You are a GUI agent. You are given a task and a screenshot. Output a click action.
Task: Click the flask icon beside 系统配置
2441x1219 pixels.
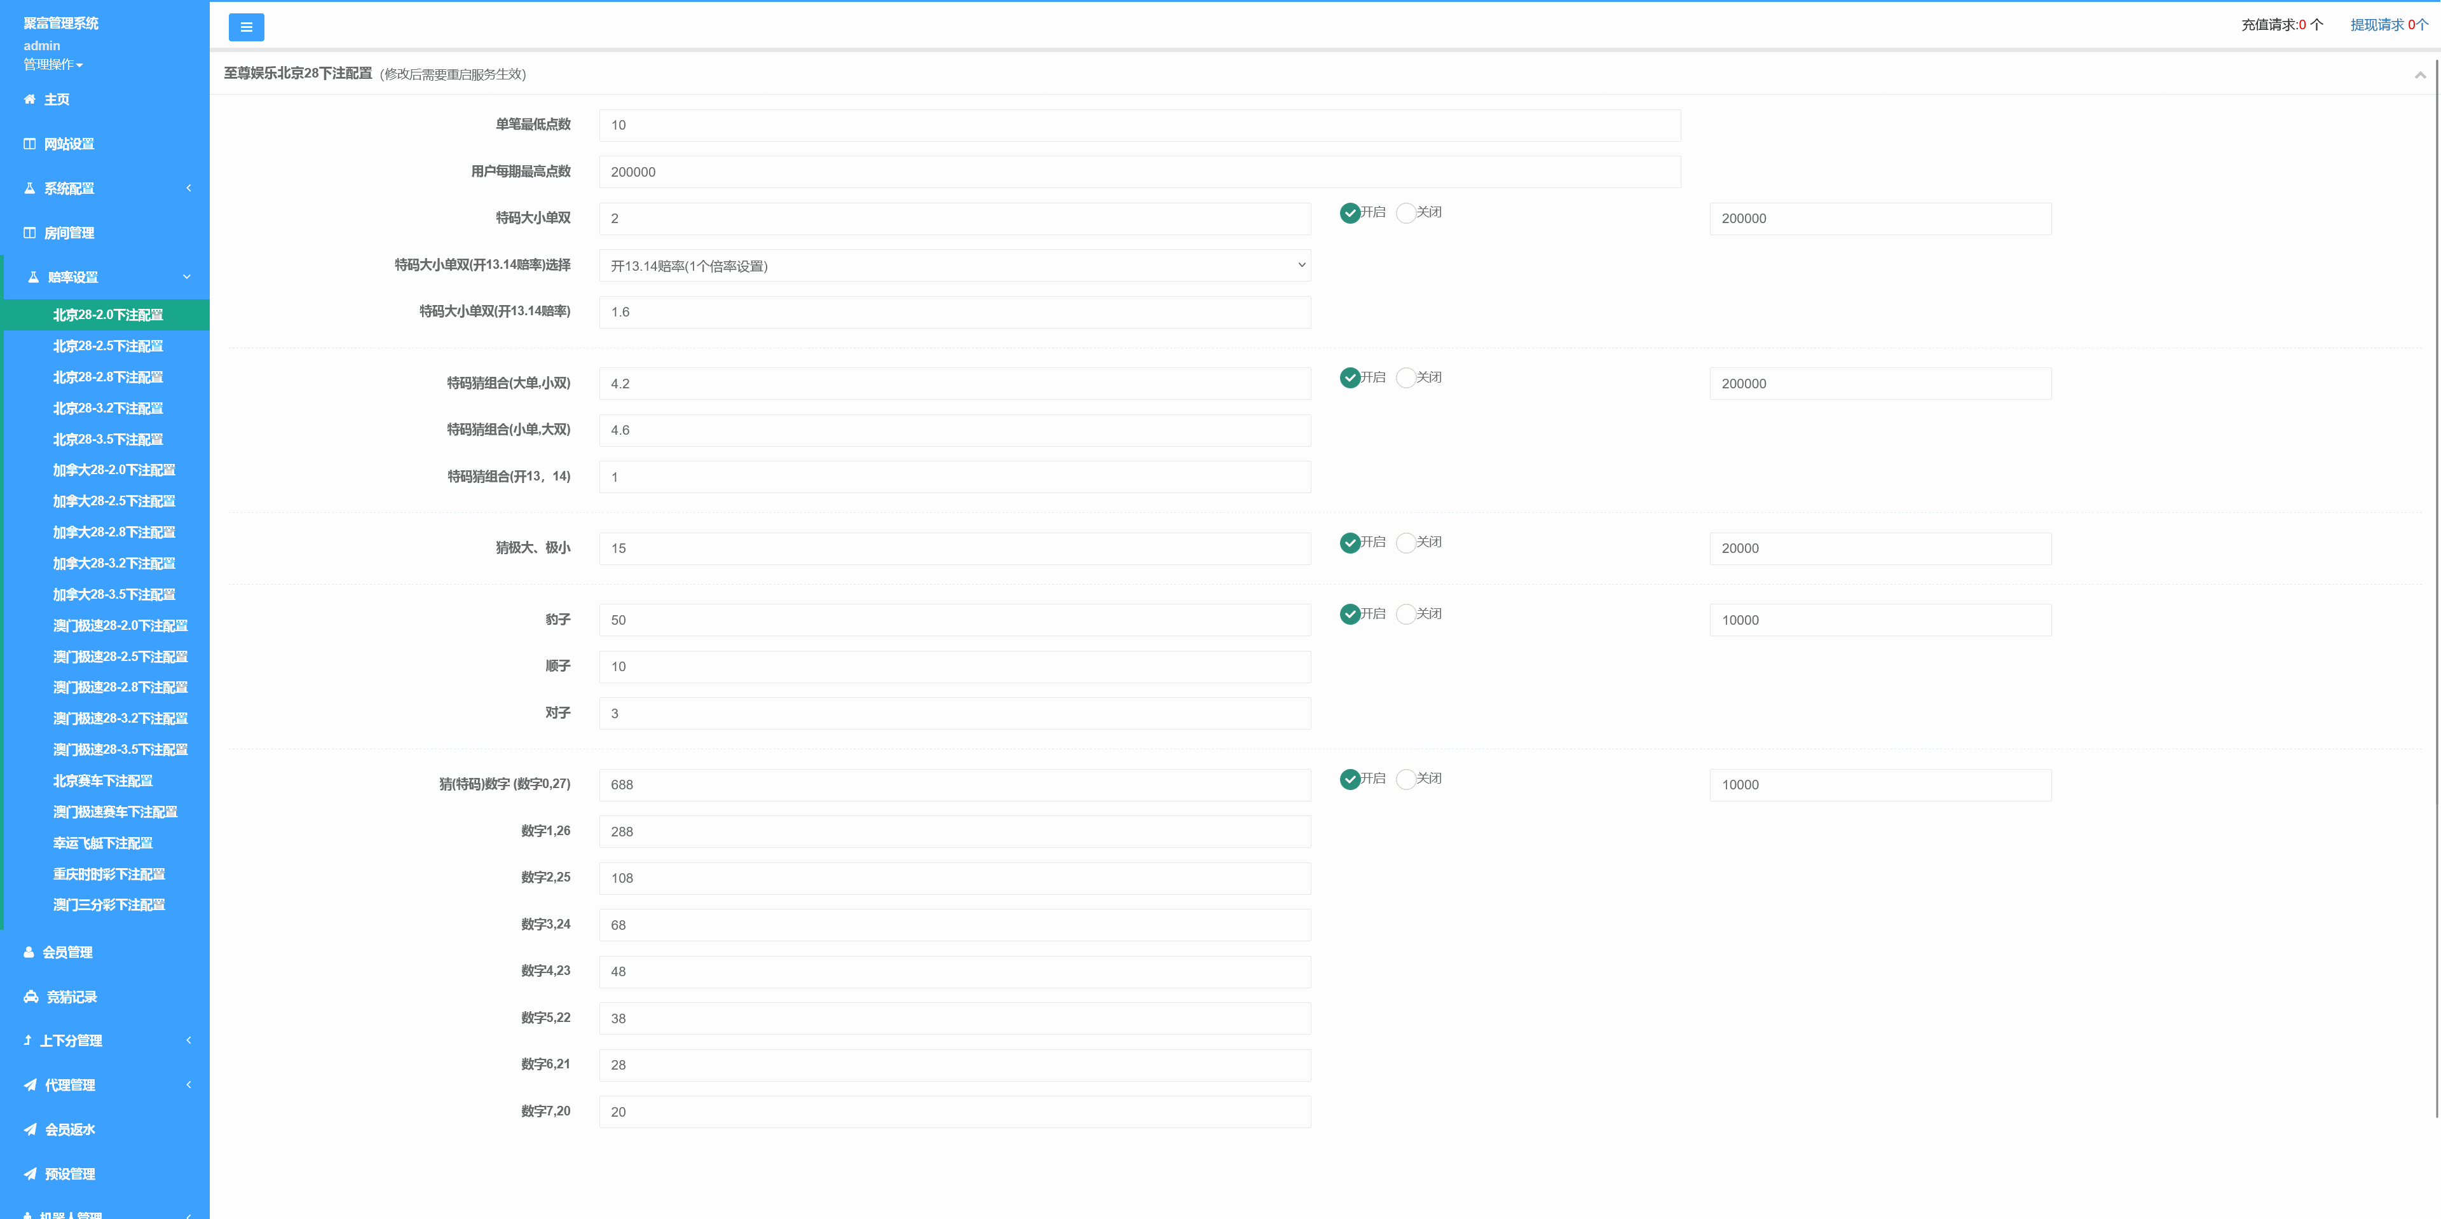click(29, 189)
